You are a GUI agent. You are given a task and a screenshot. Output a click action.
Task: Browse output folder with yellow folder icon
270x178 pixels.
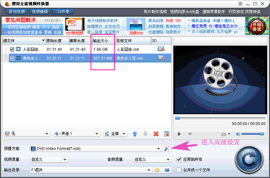click(x=157, y=170)
